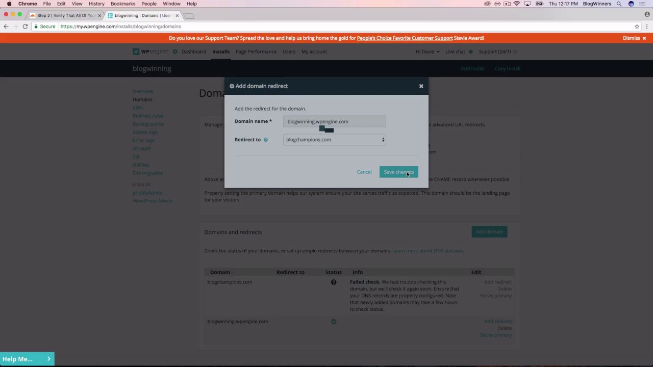Click the Creative Cloud menu bar icon
Image resolution: width=653 pixels, height=367 pixels.
487,4
